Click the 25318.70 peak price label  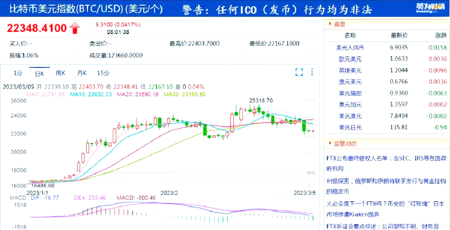pos(261,100)
